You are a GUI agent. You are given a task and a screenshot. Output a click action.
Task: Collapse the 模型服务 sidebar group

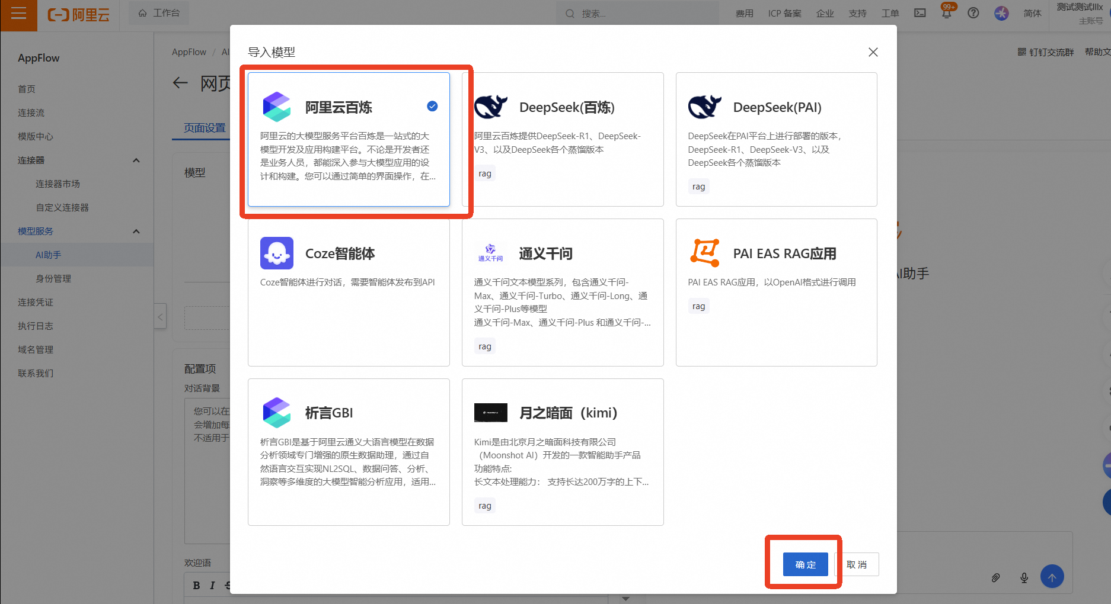click(x=136, y=231)
